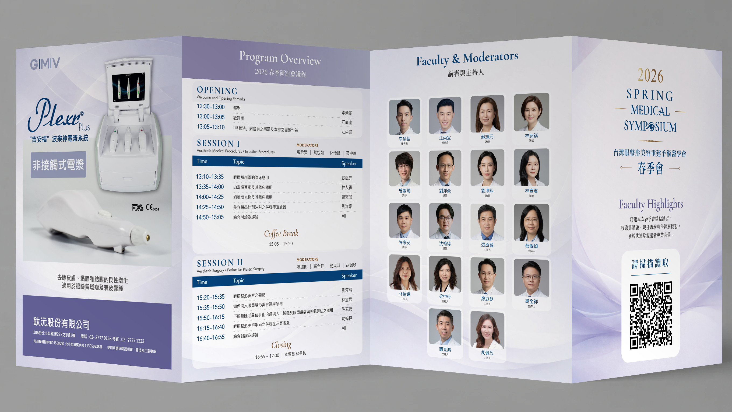Select the portrait photo captioned 沈筠惇

point(445,221)
